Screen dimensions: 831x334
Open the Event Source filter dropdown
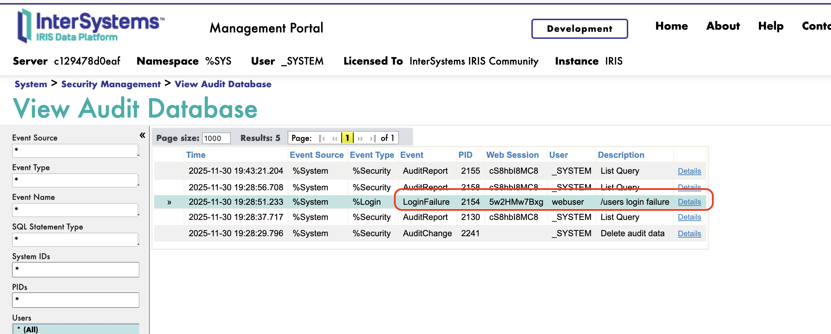[138, 151]
